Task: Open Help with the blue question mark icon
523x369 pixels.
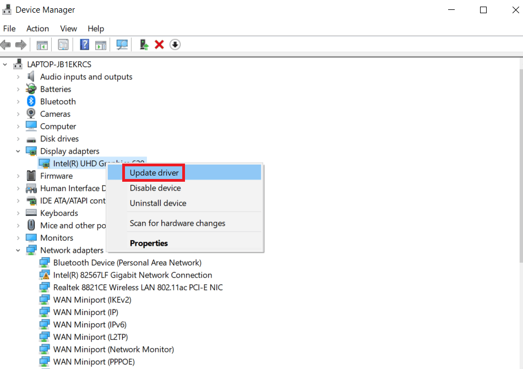Action: tap(84, 45)
